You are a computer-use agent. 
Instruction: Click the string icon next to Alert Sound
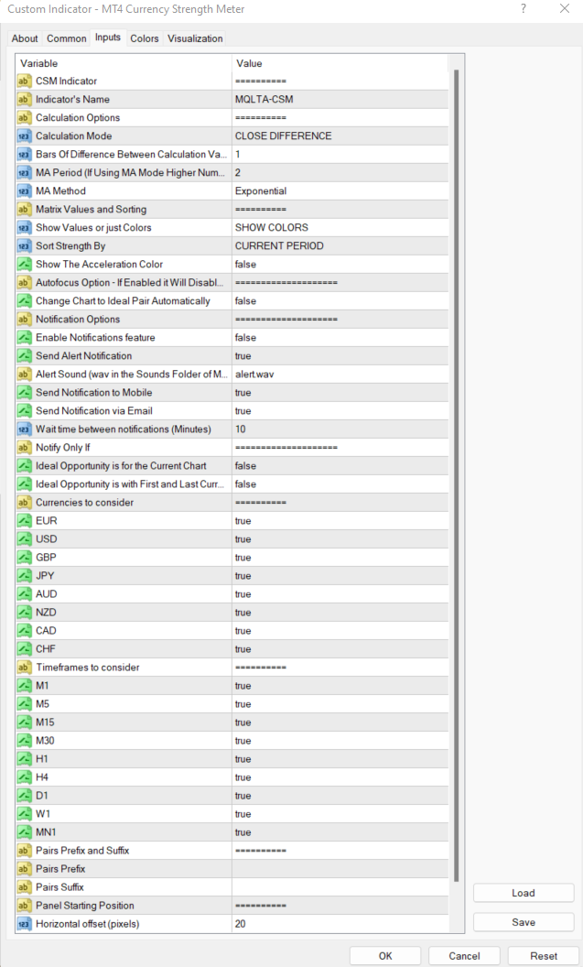point(25,375)
